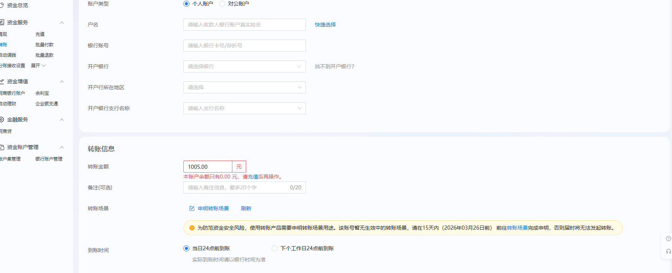Open 自动理财 menu item
672x273 pixels.
8,104
